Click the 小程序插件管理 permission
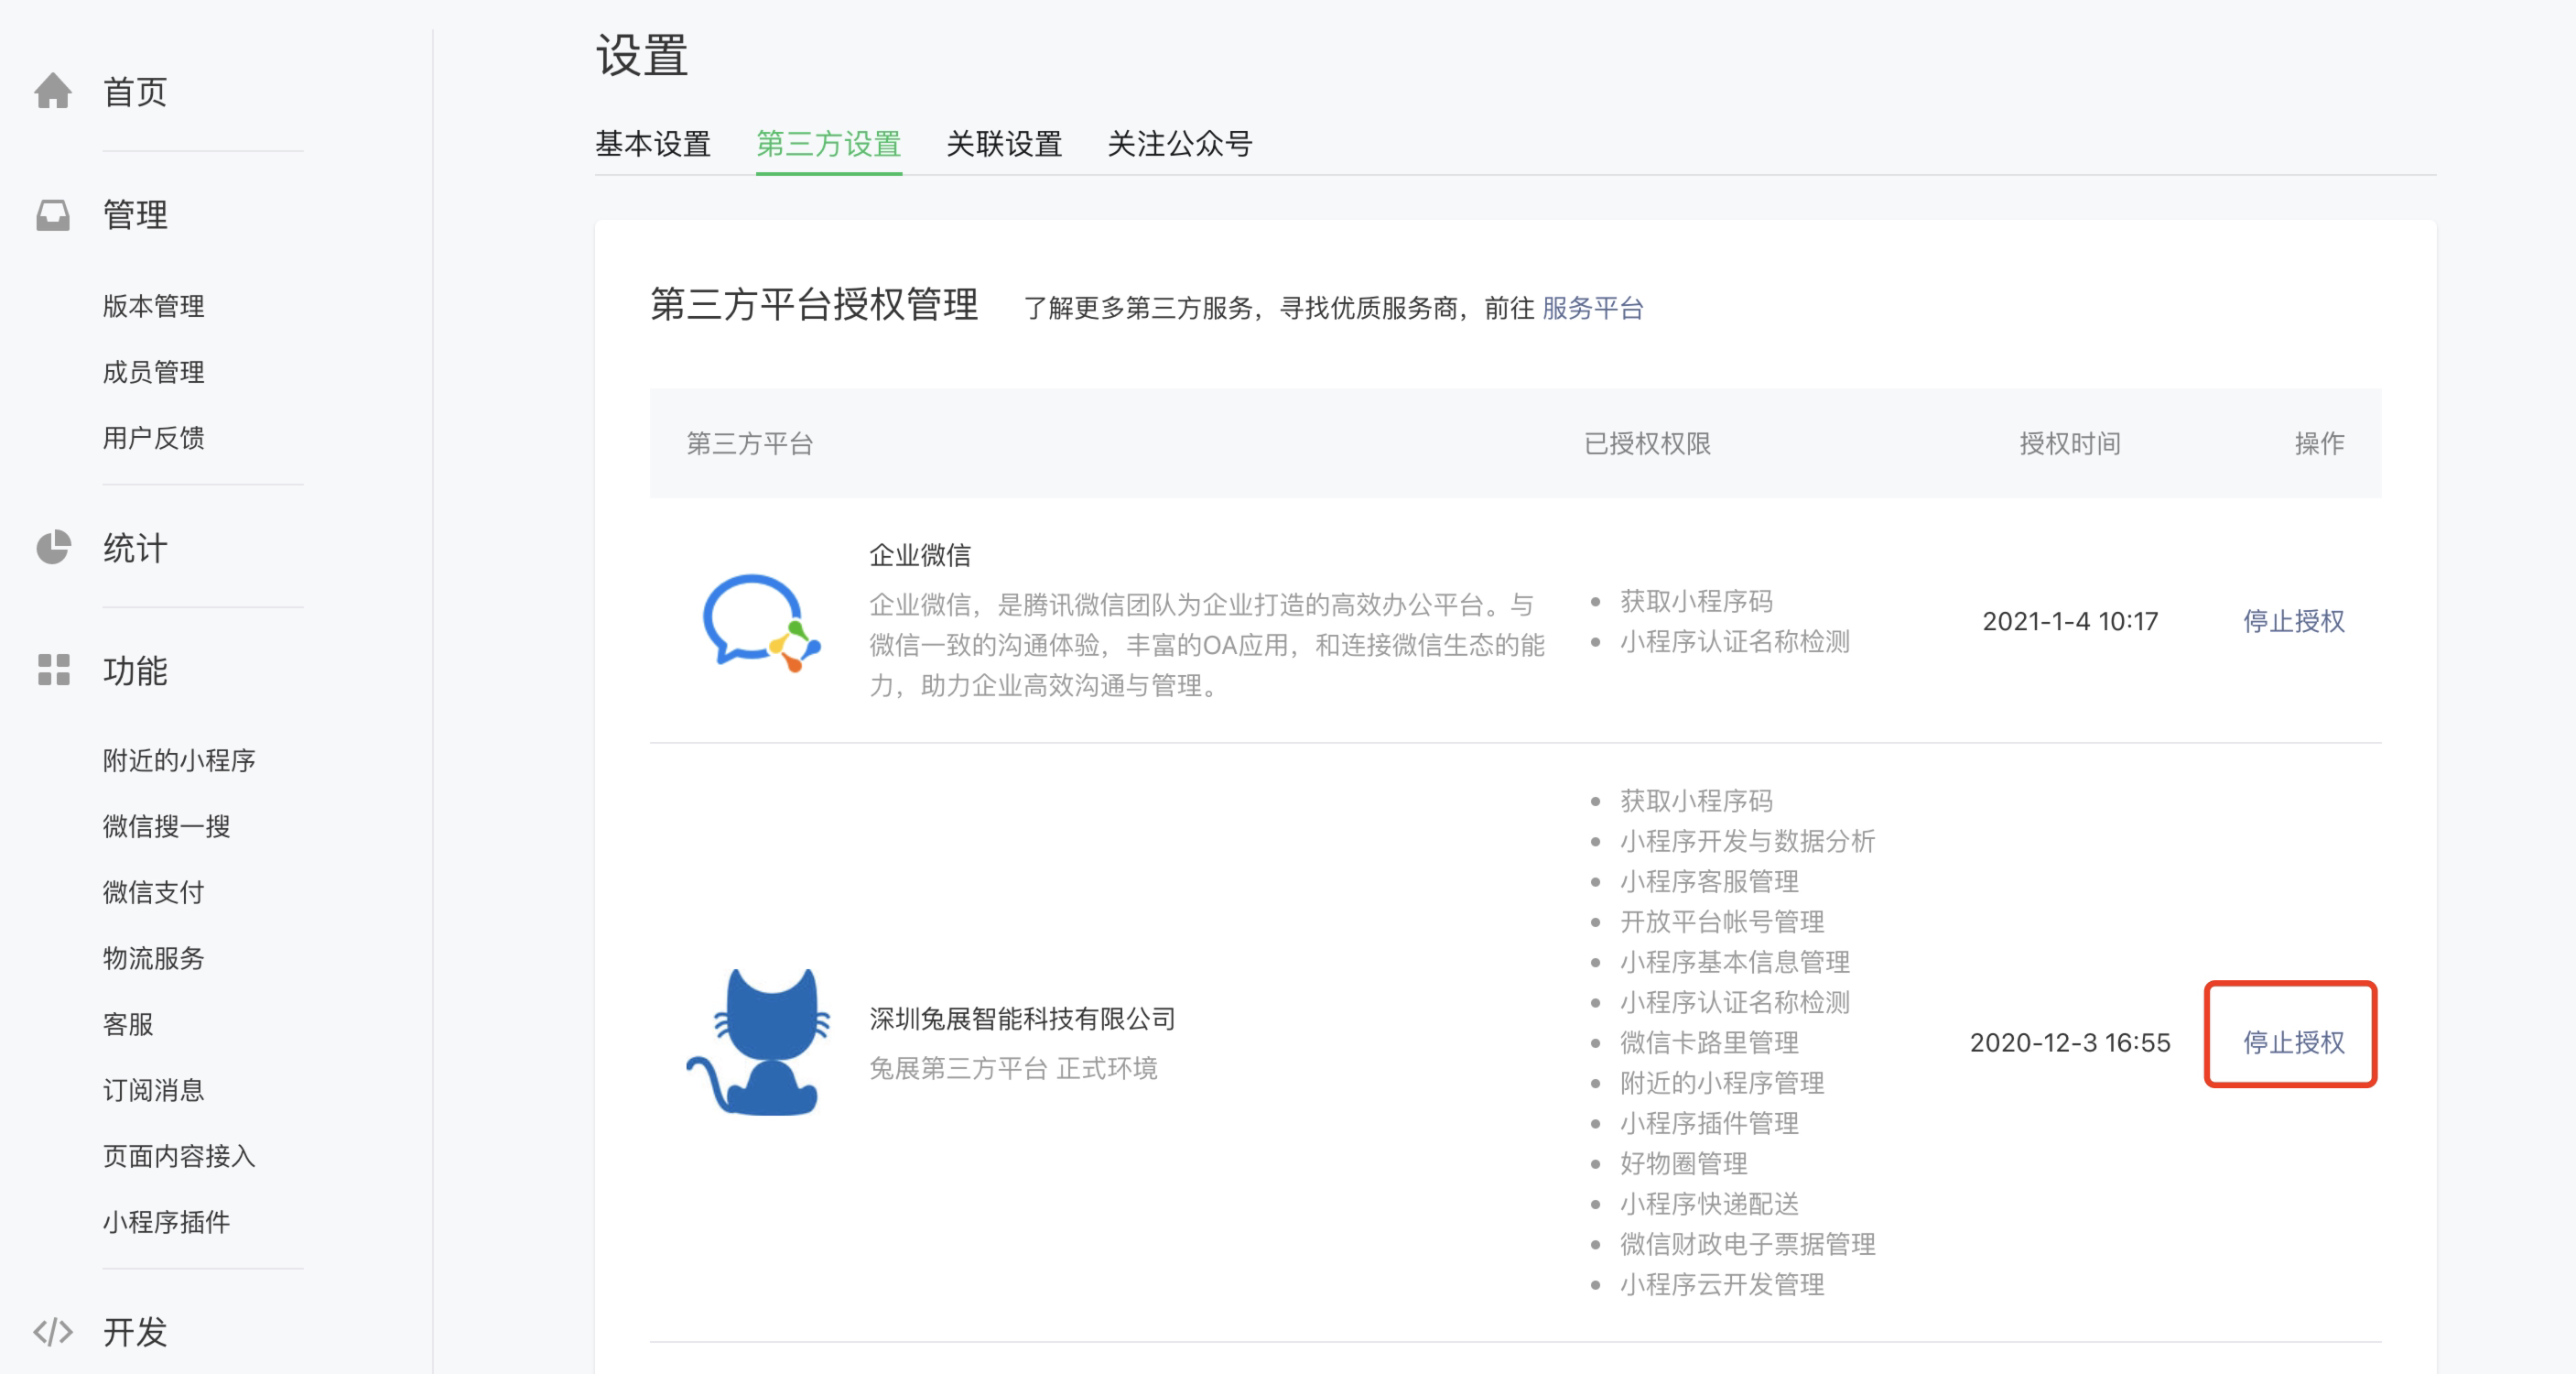Image resolution: width=2576 pixels, height=1374 pixels. 1709,1124
